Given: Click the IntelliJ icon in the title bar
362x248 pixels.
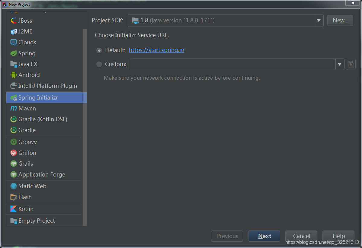Looking at the screenshot, I should point(5,4).
